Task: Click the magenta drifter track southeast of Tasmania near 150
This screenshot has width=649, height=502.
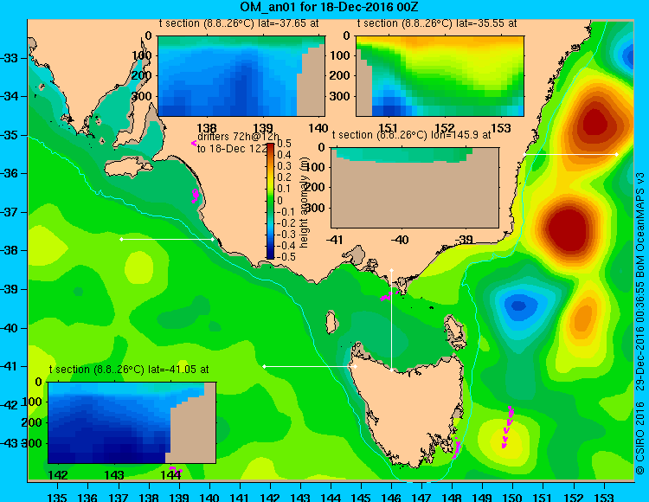Action: (507, 427)
